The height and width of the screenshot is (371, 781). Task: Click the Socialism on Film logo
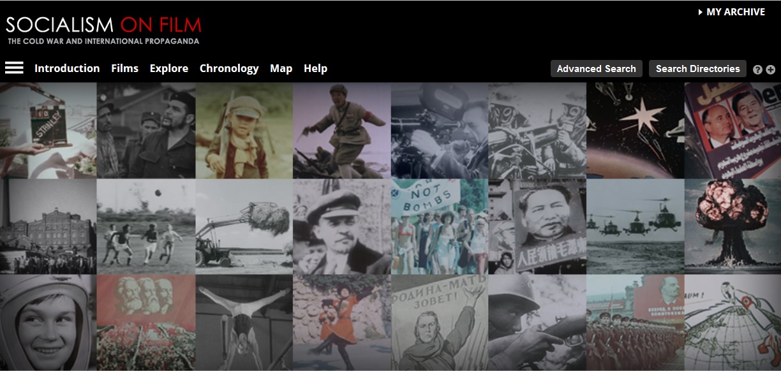pyautogui.click(x=103, y=29)
